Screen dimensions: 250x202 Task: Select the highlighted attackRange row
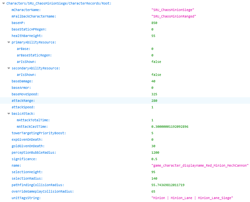pyautogui.click(x=23, y=101)
